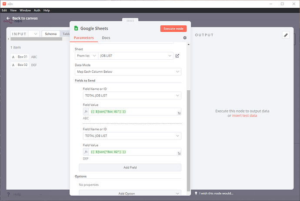
Task: Click the 1 item count text
Action: (x=16, y=48)
